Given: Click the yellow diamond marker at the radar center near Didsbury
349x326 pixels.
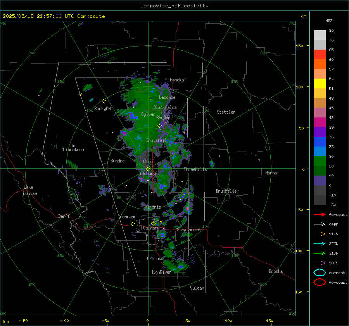Looking at the screenshot, I should [148, 169].
